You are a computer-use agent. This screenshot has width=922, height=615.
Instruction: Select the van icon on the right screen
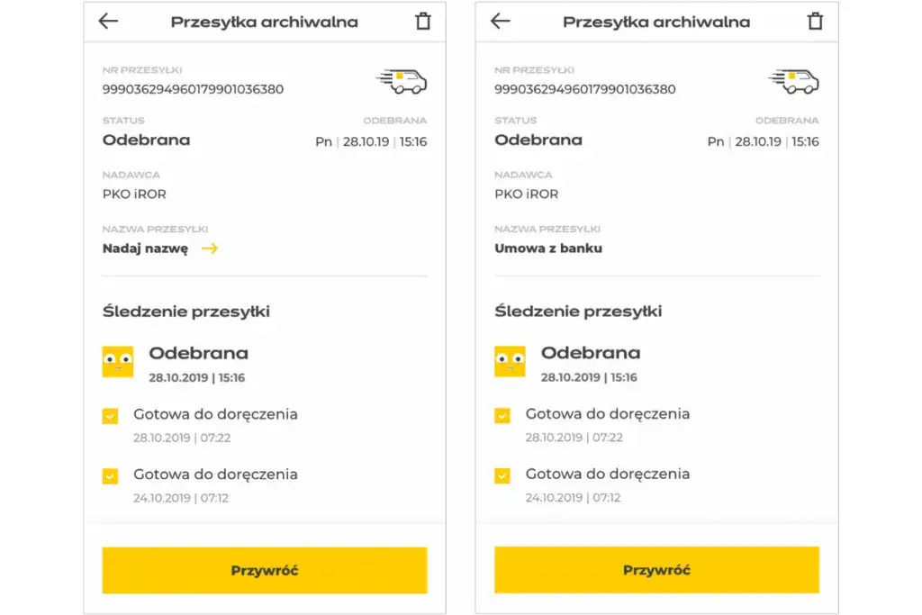pos(792,80)
